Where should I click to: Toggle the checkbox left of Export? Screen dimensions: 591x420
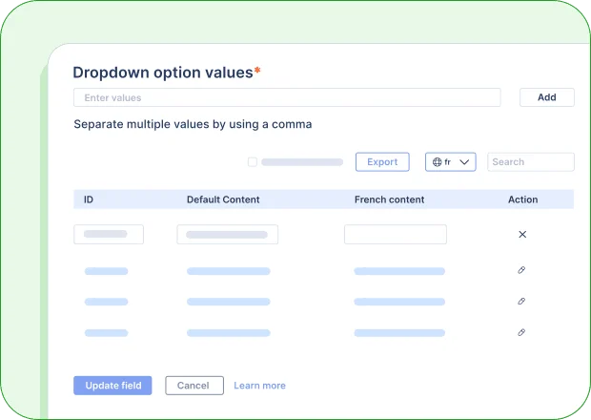point(253,162)
